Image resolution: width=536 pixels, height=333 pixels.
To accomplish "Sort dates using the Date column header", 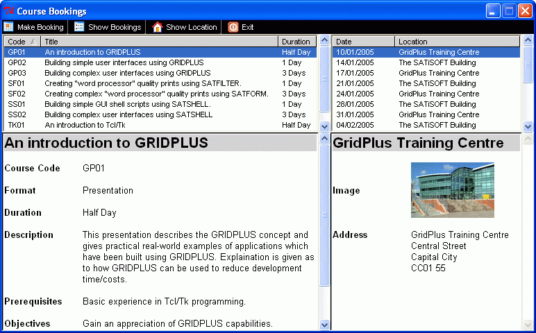I will [x=363, y=42].
